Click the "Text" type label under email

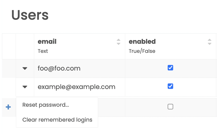(x=43, y=51)
